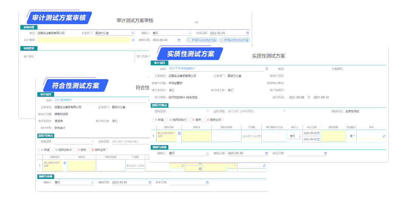Screen dimensions: 407x203
Task: Click the lookup icon beside 名称 in 实质性测试方案
Action: click(x=267, y=69)
